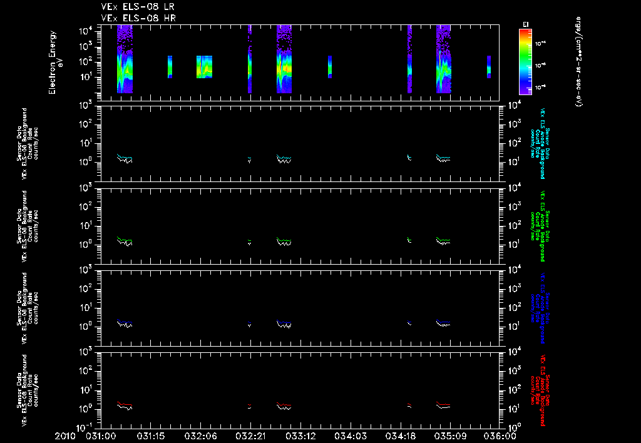Screen dimensions: 641x443
Task: Select the '032:21' time axis label
Action: [x=250, y=436]
